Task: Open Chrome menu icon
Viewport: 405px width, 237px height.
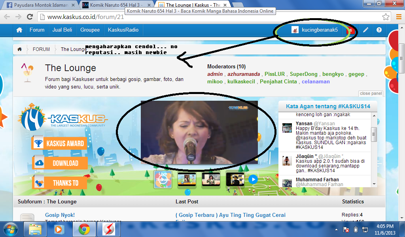Action: (x=399, y=17)
